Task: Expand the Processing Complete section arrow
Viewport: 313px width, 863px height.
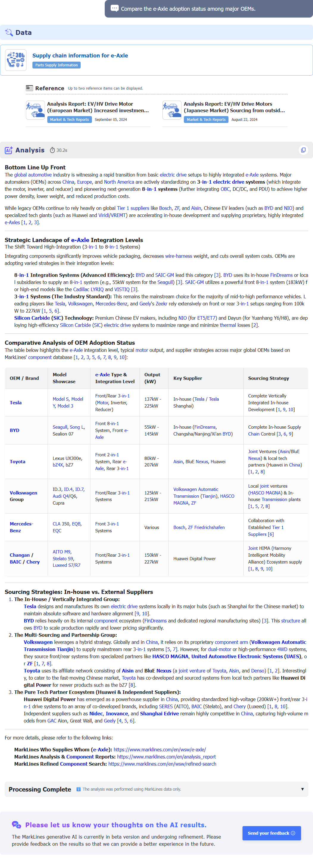Action: point(302,789)
